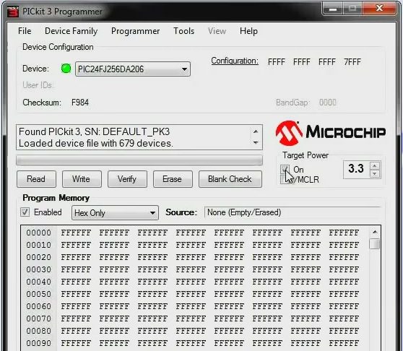
Task: Click the Erase button
Action: tap(173, 179)
